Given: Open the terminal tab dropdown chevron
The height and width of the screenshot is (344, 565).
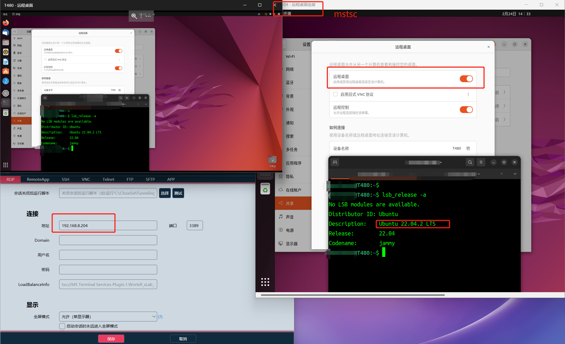Looking at the screenshot, I should (x=515, y=174).
